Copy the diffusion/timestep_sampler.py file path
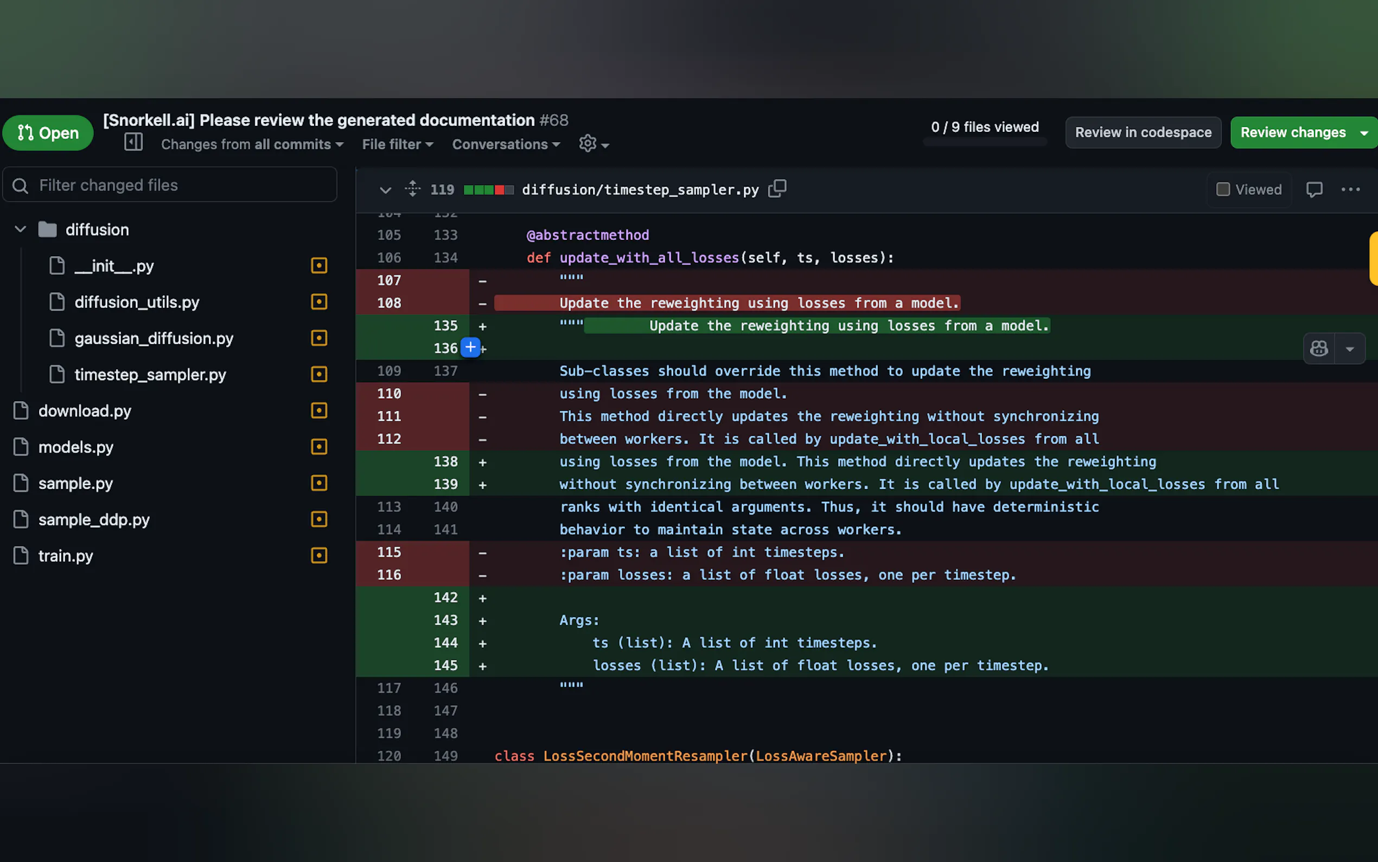Screen dimensions: 1378x862 pos(777,189)
